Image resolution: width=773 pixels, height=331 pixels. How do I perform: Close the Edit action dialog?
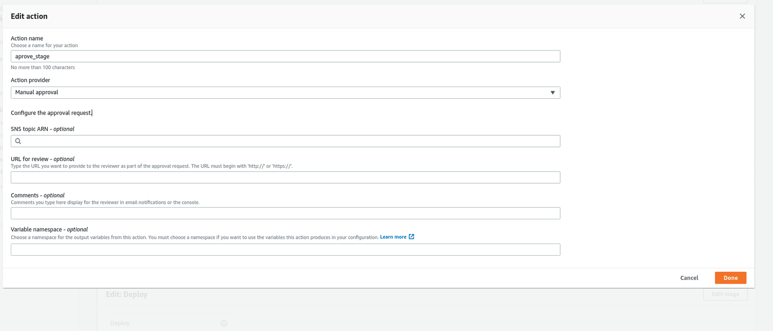[742, 16]
